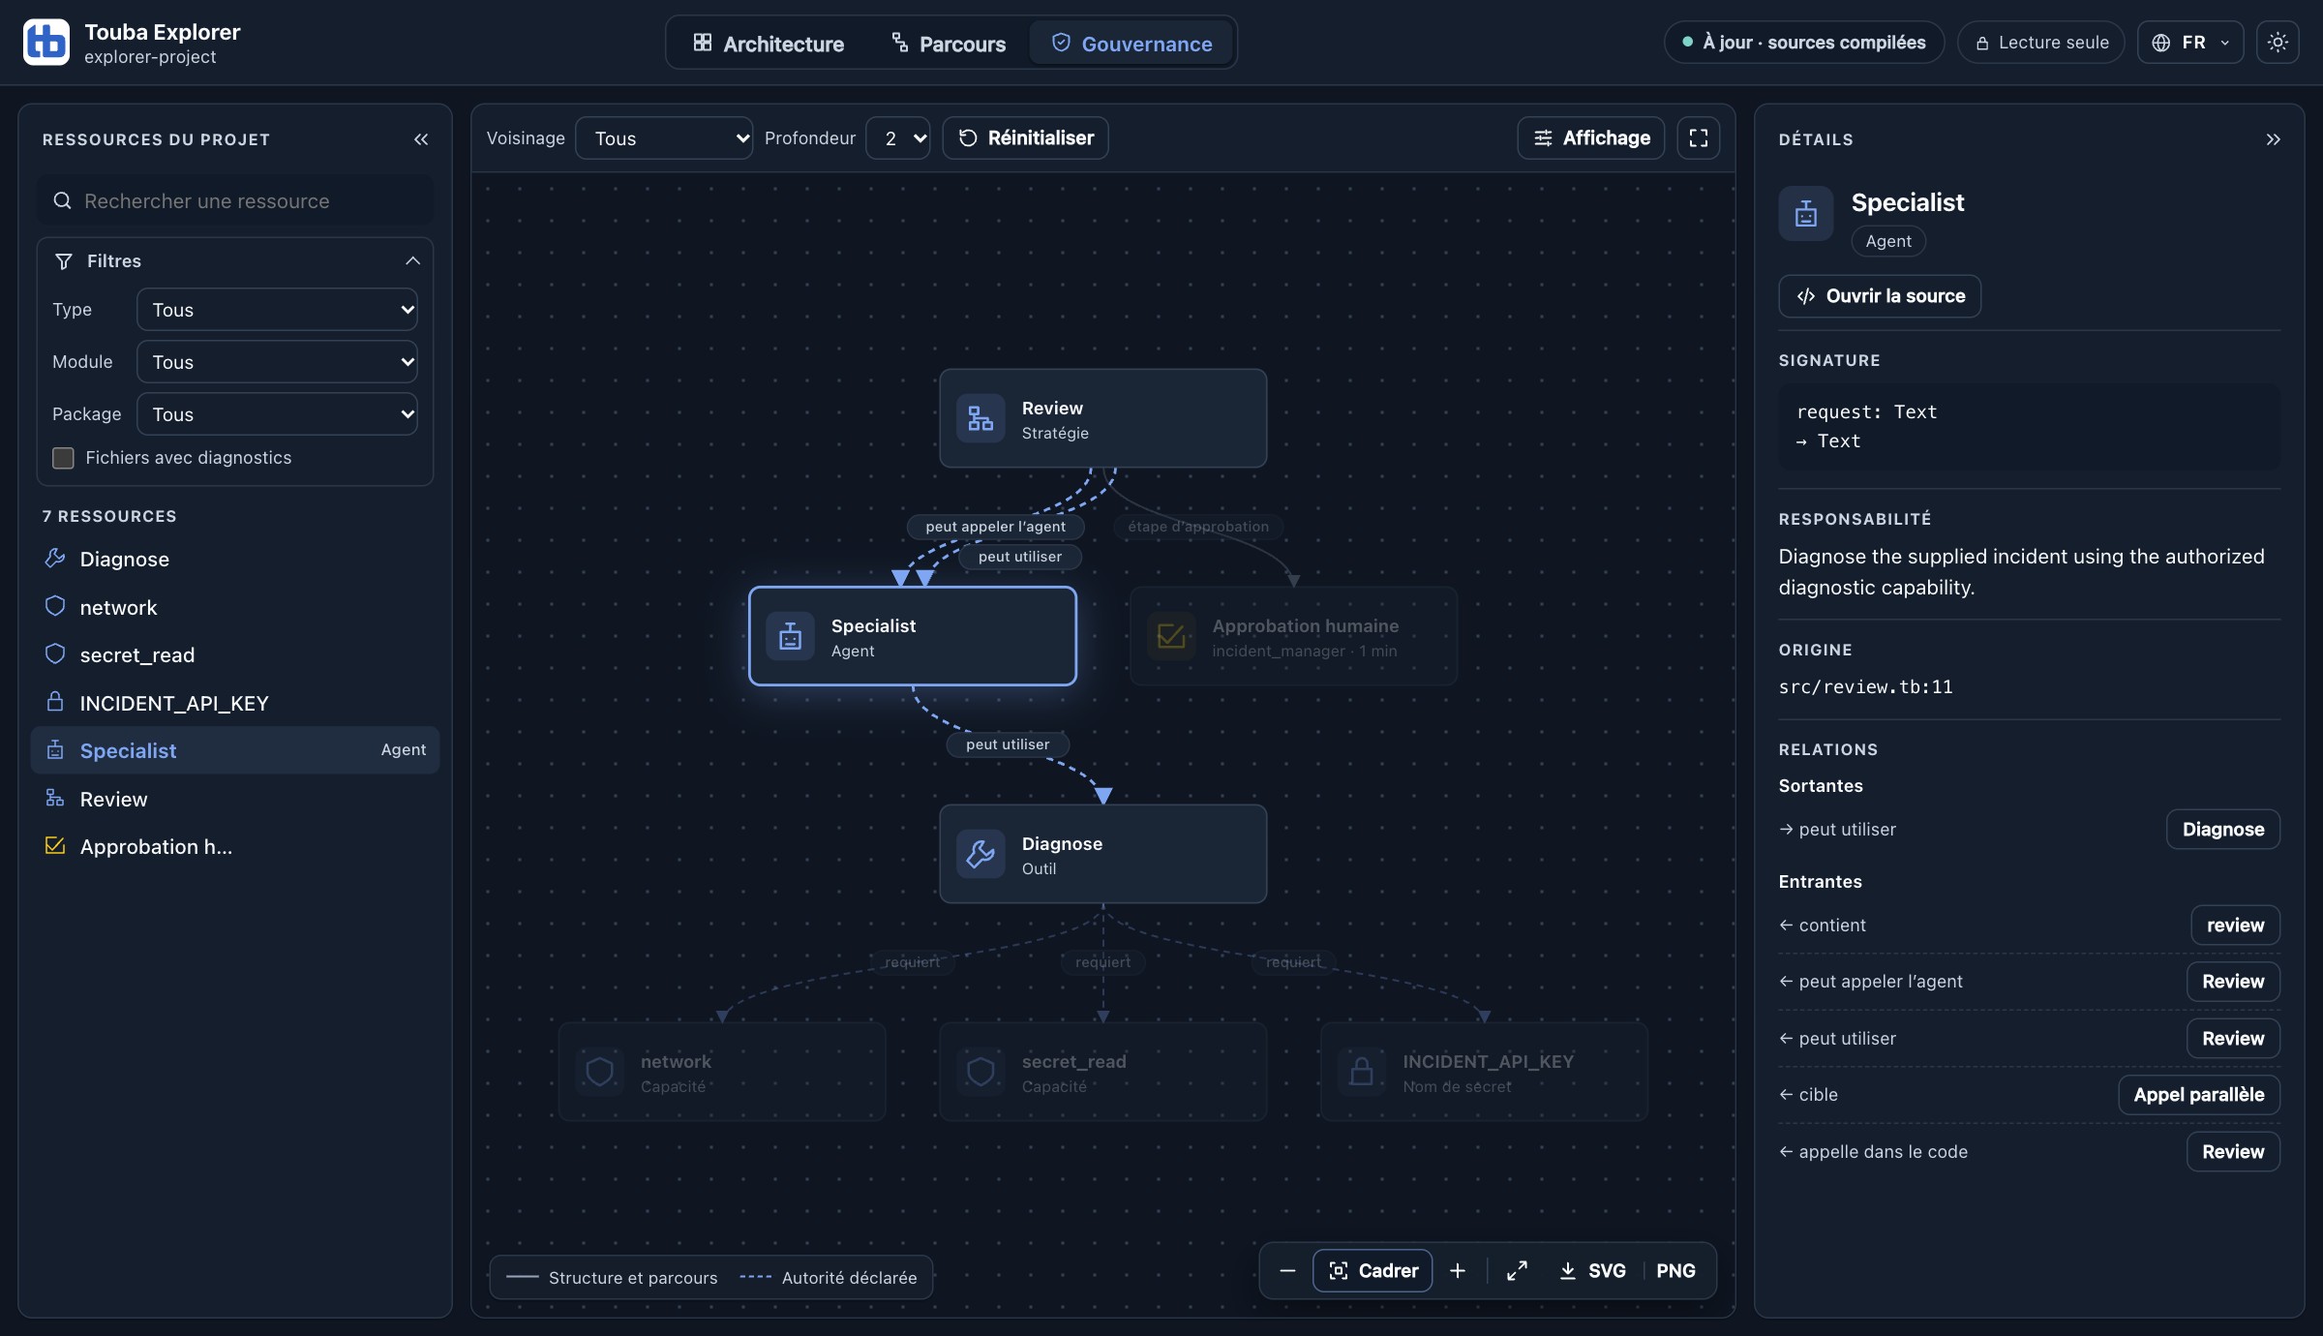Screen dimensions: 2323x1336
Task: Zoom out with the minus button
Action: click(1287, 1271)
